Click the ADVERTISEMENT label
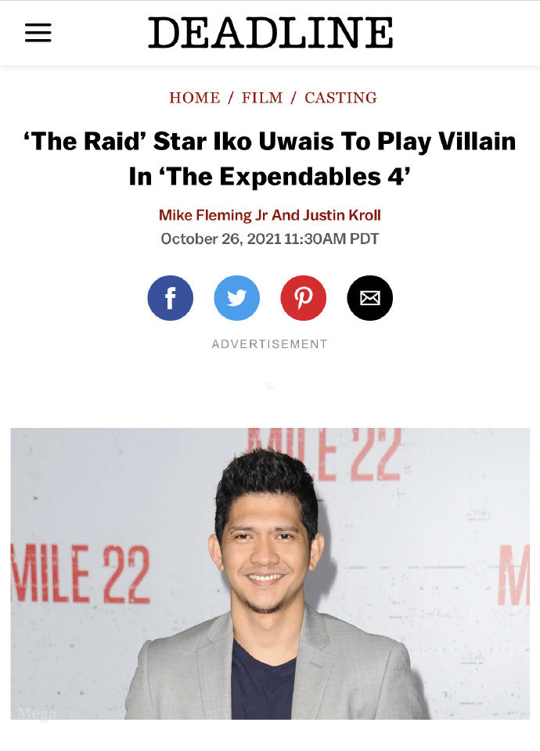Screen dimensions: 540x751 (270, 344)
